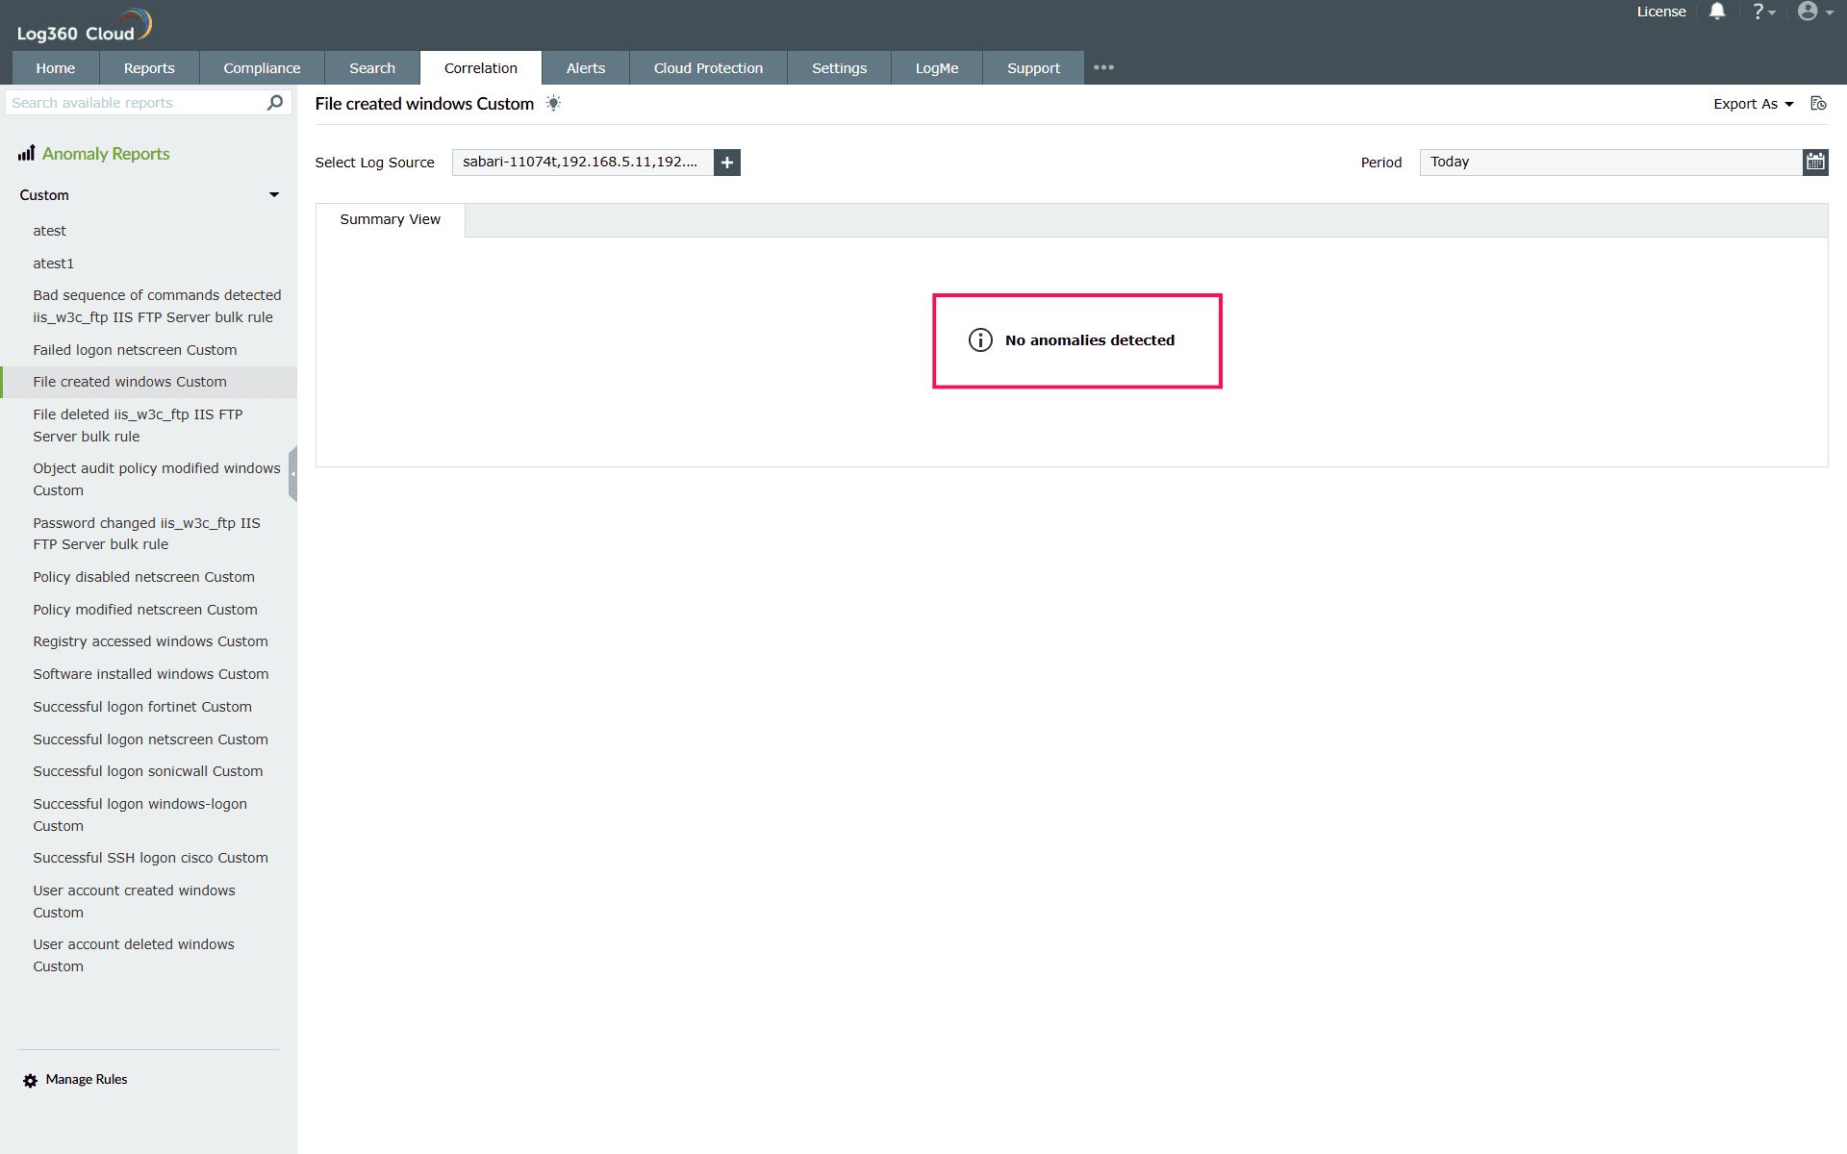Select the Summary View tab
The height and width of the screenshot is (1154, 1847).
point(390,219)
